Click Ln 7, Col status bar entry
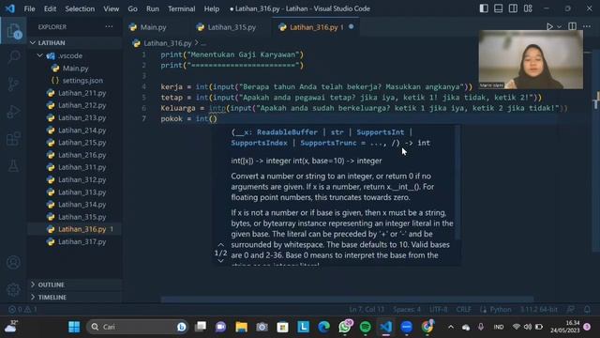This screenshot has width=600, height=338. click(x=367, y=310)
